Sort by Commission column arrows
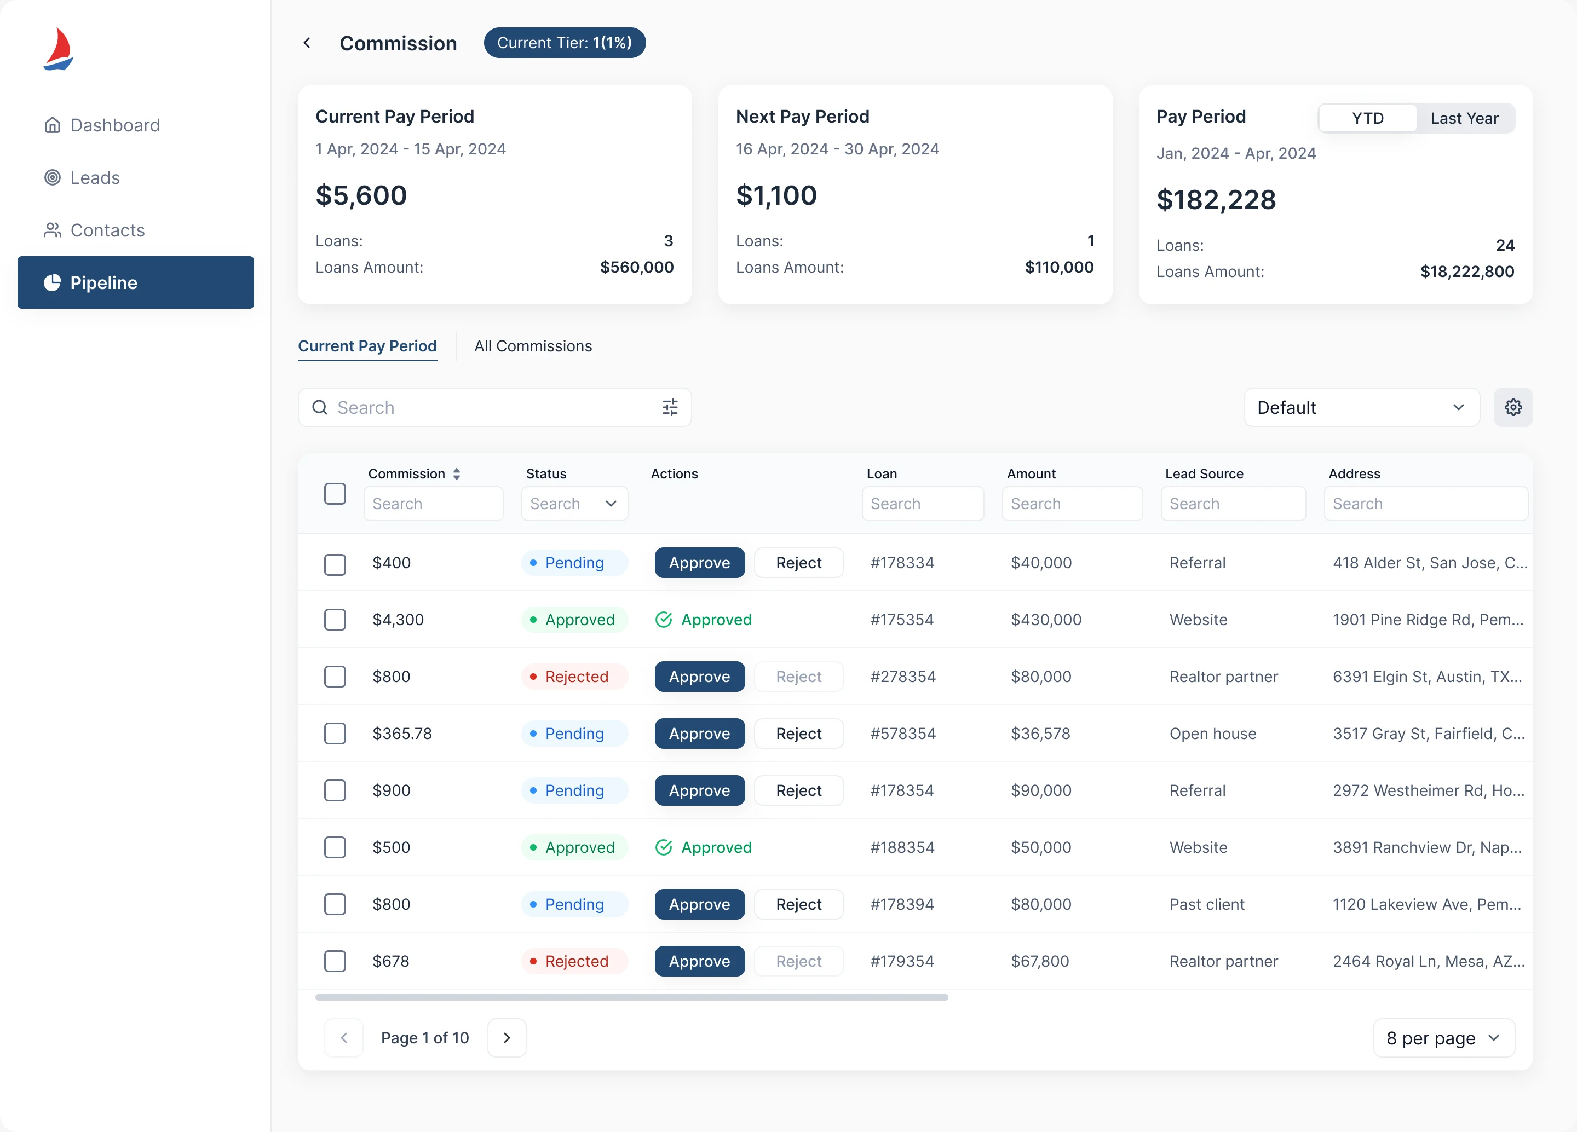Image resolution: width=1577 pixels, height=1132 pixels. [456, 474]
